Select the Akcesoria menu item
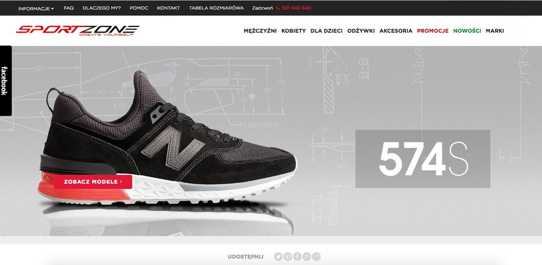The height and width of the screenshot is (265, 542). pyautogui.click(x=396, y=31)
